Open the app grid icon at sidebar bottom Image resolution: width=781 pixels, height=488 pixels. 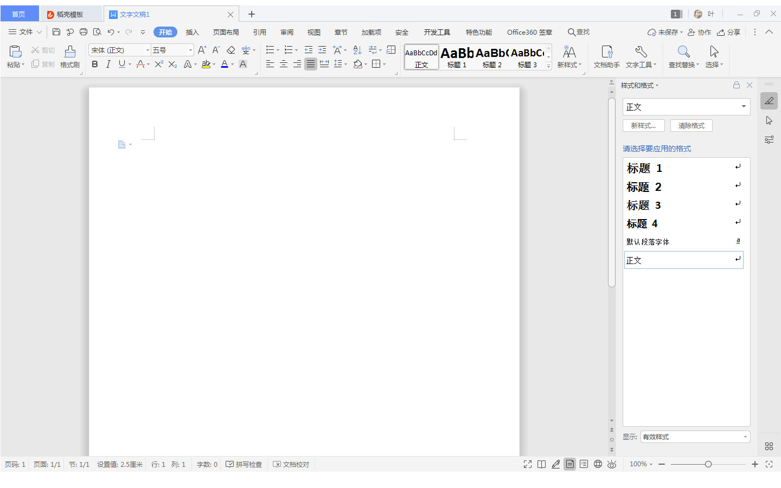click(x=769, y=446)
